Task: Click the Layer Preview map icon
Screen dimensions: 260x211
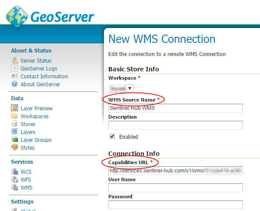Action: 14,108
